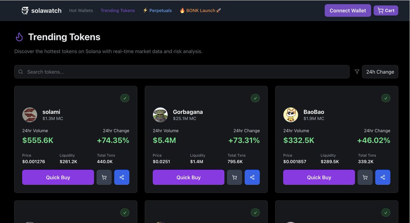Click the $1.9M MC market cap label
The height and width of the screenshot is (223, 410).
pos(314,118)
